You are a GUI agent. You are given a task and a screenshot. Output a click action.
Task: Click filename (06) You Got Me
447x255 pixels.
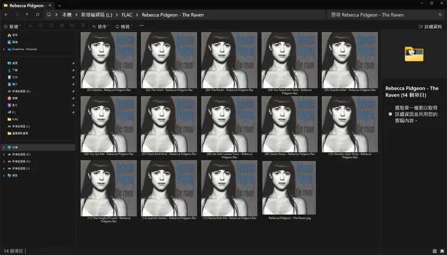pyautogui.click(x=109, y=154)
